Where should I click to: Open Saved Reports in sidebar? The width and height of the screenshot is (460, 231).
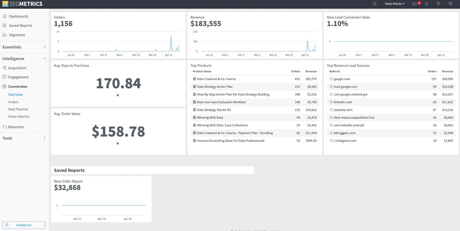pos(20,26)
